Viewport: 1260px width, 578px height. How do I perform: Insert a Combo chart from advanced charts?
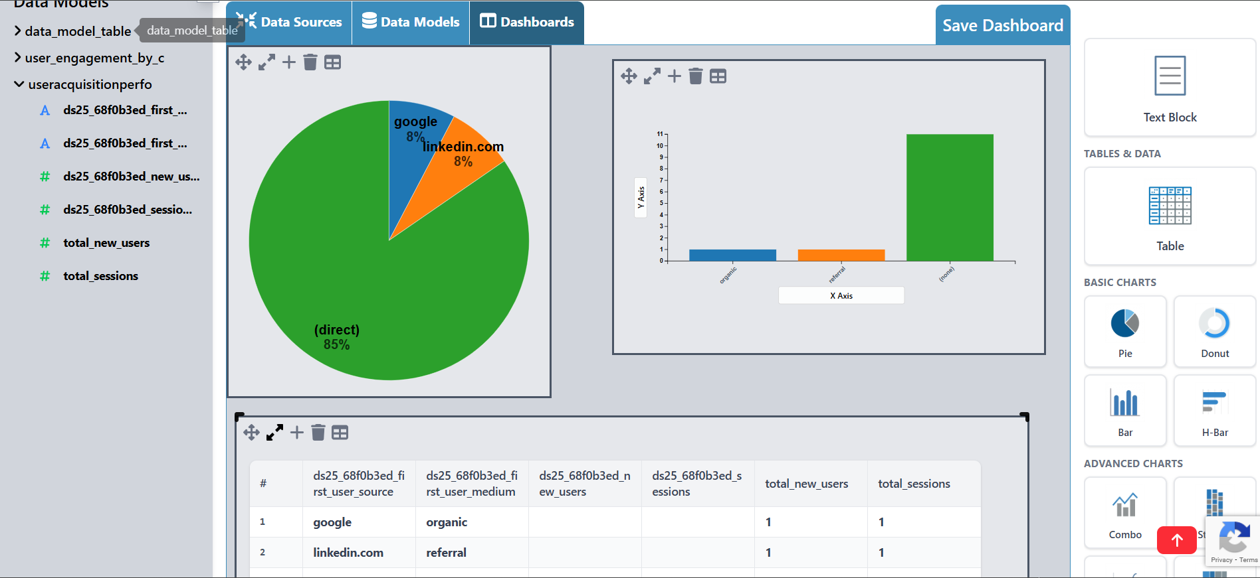click(1124, 513)
